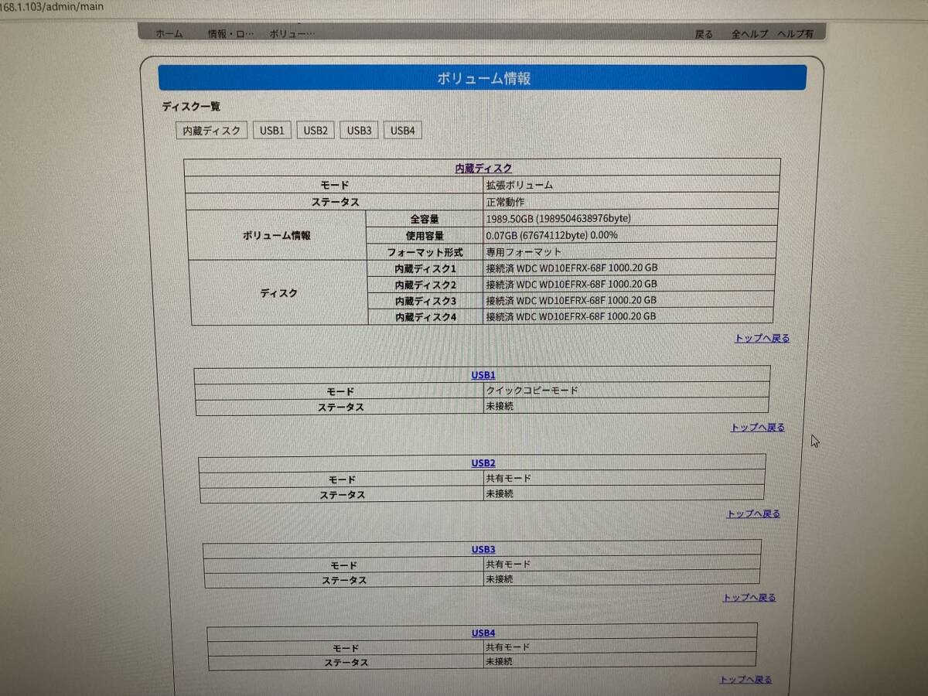Click 戻る in the top bar
The height and width of the screenshot is (696, 928).
click(x=704, y=34)
